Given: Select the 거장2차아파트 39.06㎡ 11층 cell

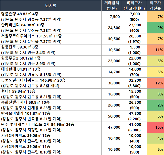Looking at the screenshot, I should [51, 149].
